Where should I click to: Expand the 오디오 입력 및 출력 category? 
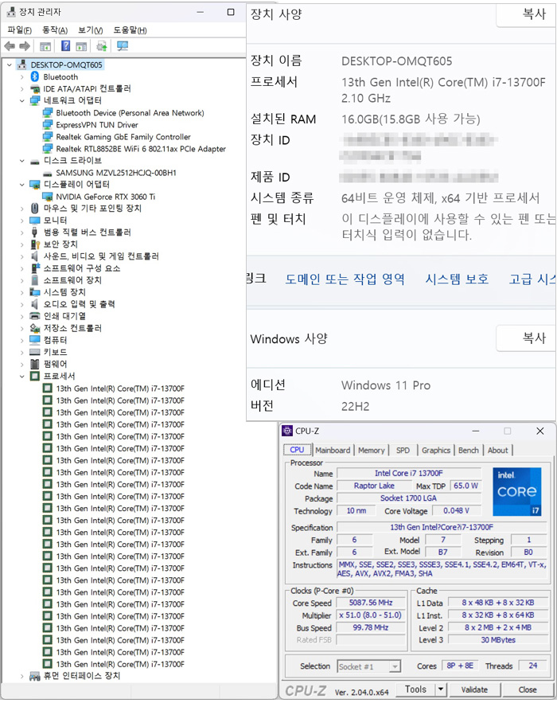click(22, 304)
